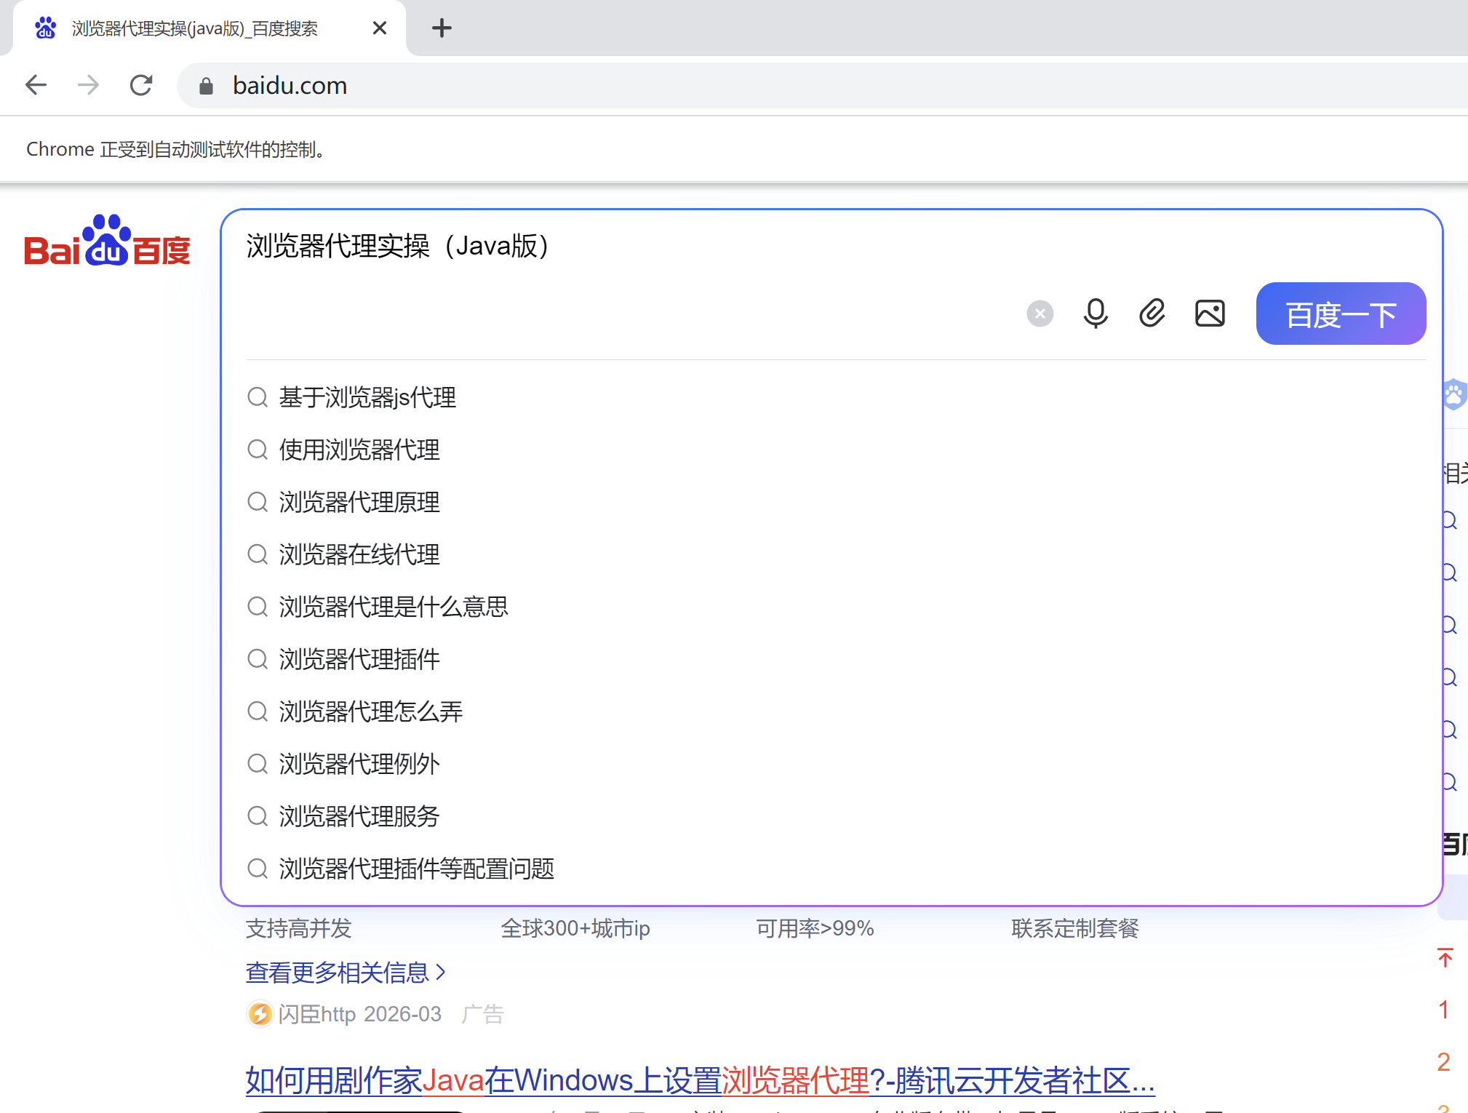The height and width of the screenshot is (1113, 1468).
Task: Open the image search icon
Action: (x=1210, y=314)
